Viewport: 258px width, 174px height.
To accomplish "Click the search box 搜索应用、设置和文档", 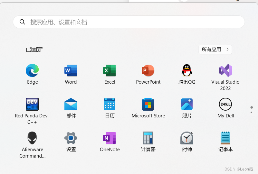I will [129, 22].
